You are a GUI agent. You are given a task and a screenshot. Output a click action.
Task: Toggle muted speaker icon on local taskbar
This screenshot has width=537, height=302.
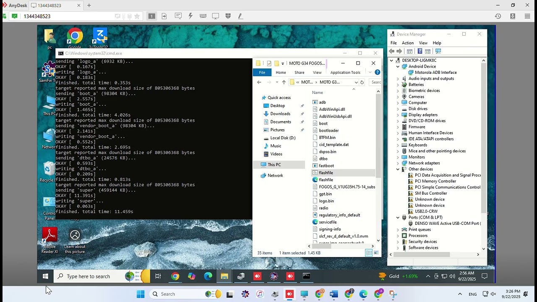(493, 294)
